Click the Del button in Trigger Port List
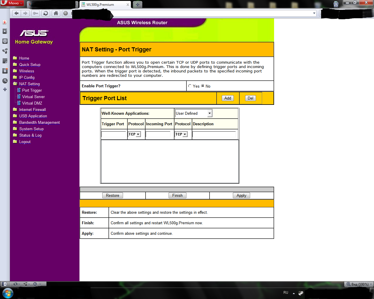374x299 pixels. [x=250, y=98]
